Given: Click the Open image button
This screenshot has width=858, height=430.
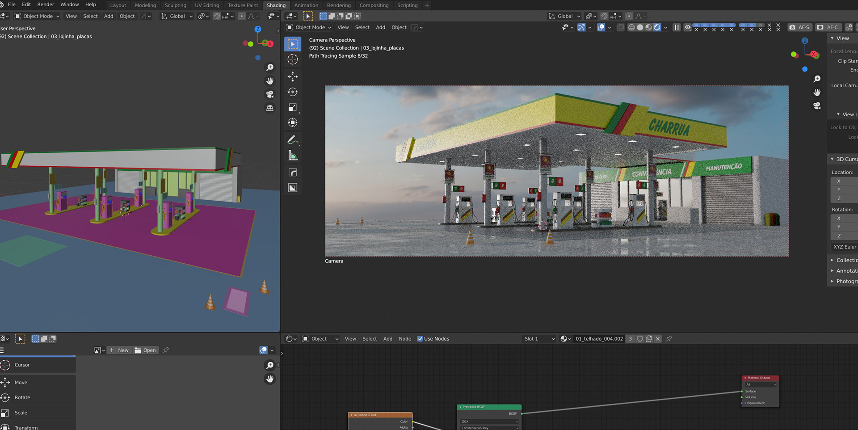Looking at the screenshot, I should click(x=145, y=350).
